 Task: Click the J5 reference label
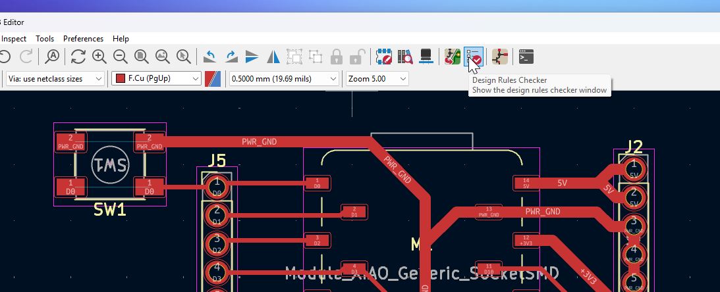point(217,160)
